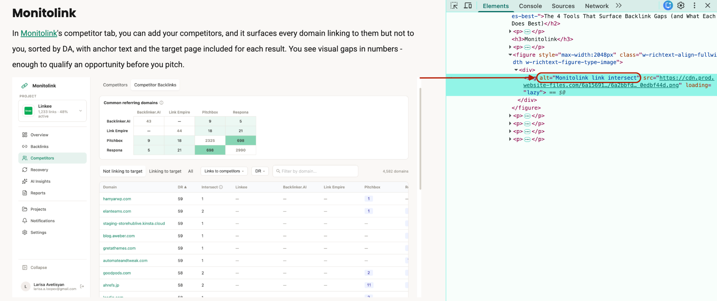Click the Monitolink logo icon in sidebar

coord(25,86)
